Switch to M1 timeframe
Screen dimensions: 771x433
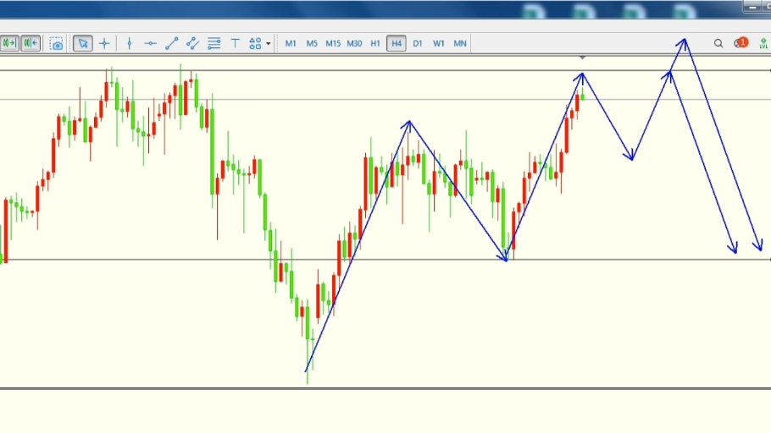click(291, 43)
